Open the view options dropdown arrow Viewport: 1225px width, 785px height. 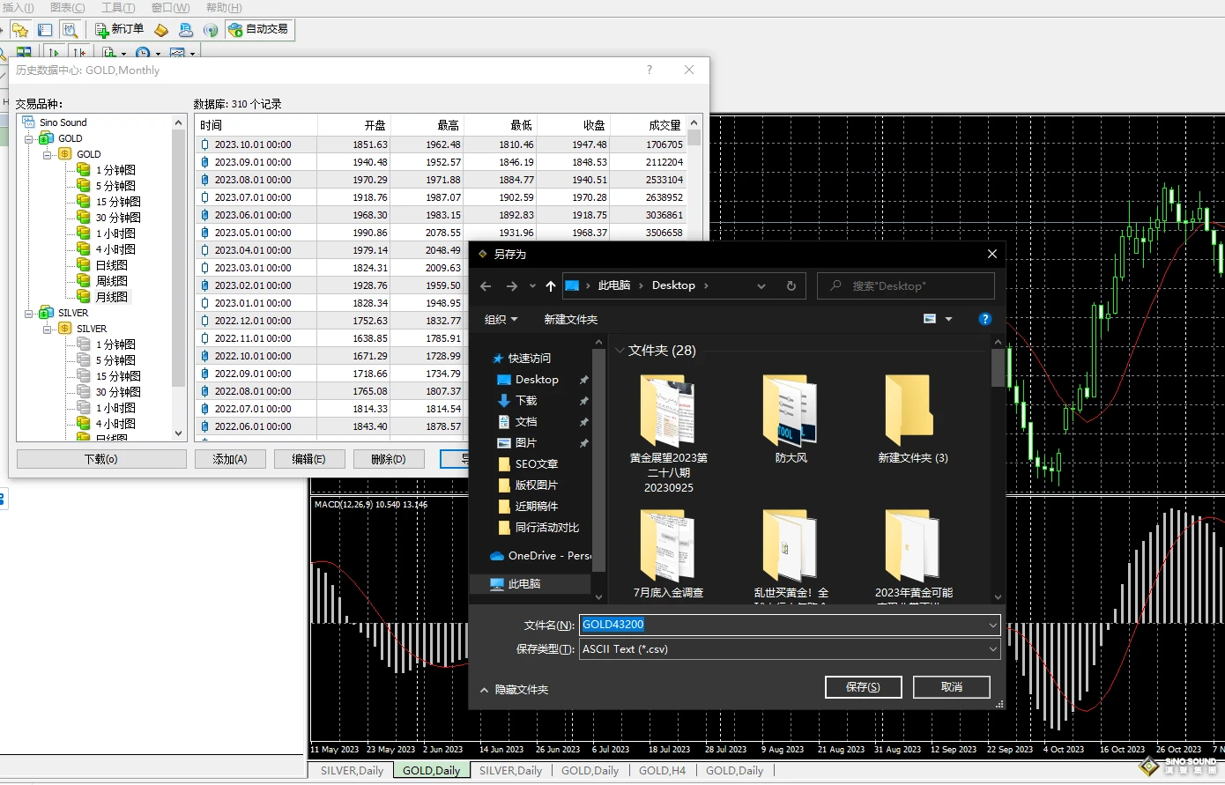click(x=948, y=320)
